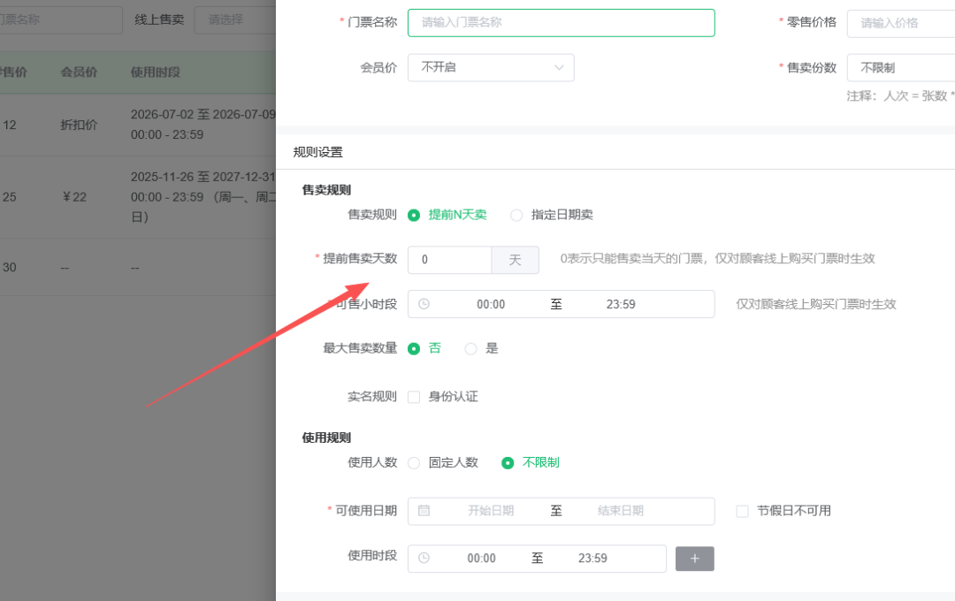Click the 2025-11-26 至 2027-12-31 period cell

202,197
